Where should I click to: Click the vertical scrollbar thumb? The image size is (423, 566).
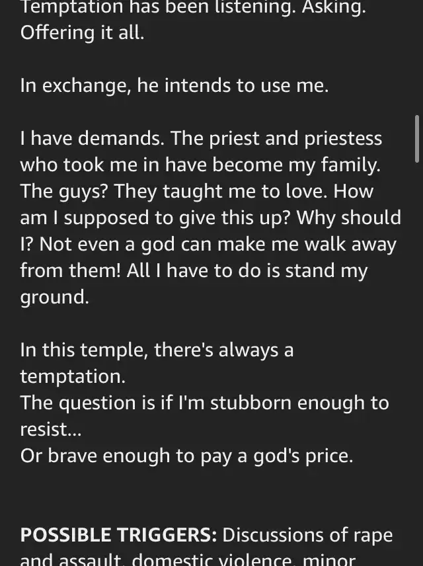point(417,138)
